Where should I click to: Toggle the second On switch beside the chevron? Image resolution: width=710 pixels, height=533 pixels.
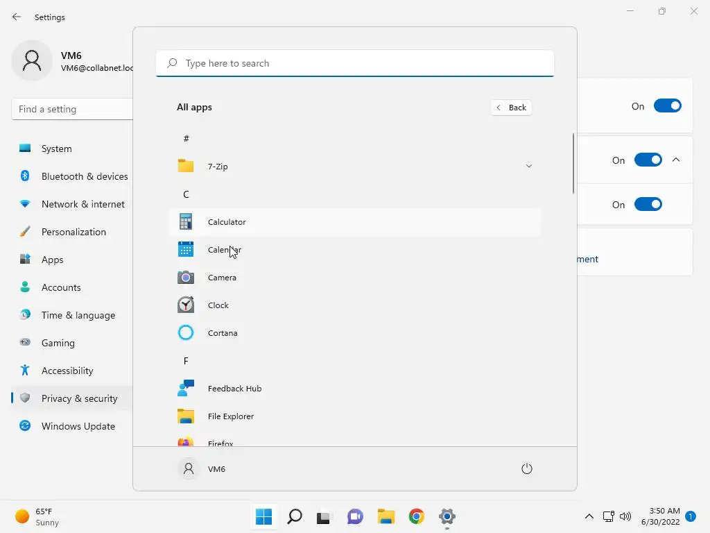tap(648, 160)
